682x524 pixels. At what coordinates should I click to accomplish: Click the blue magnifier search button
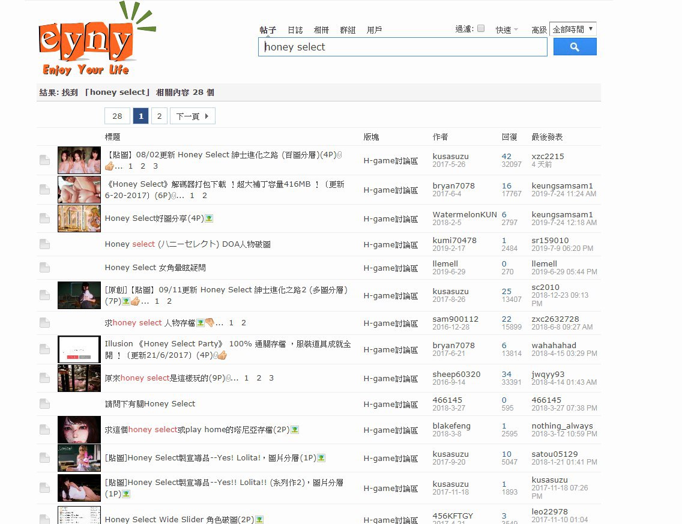pos(575,47)
